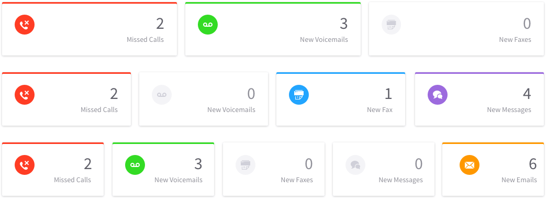The image size is (547, 200).
Task: Click "New Voicemails" label showing 0 count
Action: [x=231, y=109]
